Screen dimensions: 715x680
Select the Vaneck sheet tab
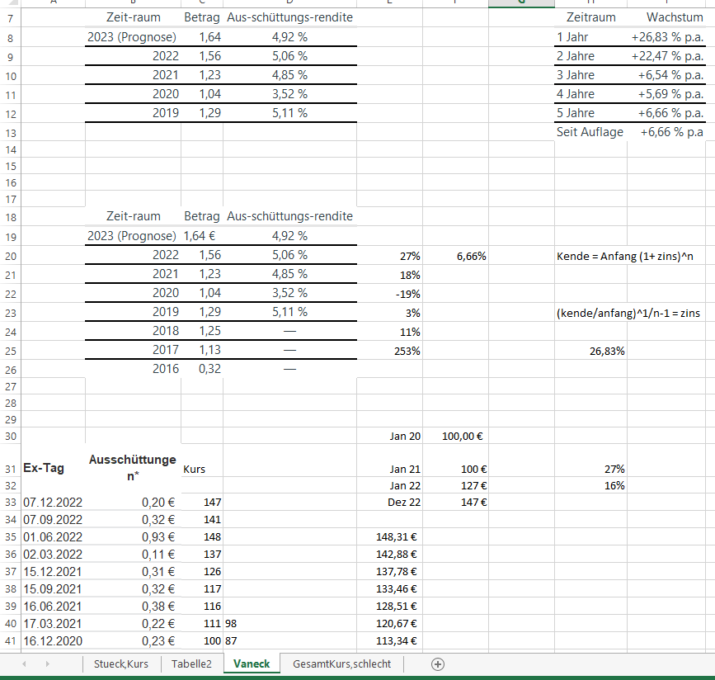252,664
